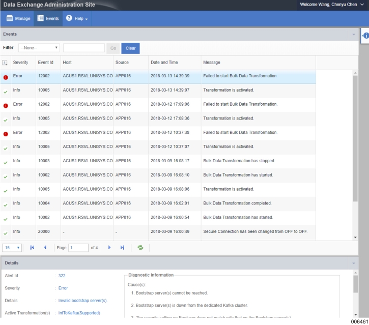369x325 pixels.
Task: Click error icon for 17:09:06 event
Action: click(x=6, y=106)
